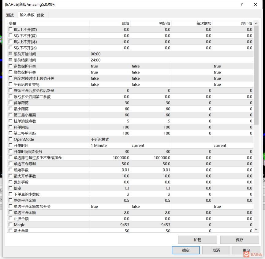265x259 pixels.
Task: Open 开单时区 initial value current
Action: pyautogui.click(x=151, y=146)
